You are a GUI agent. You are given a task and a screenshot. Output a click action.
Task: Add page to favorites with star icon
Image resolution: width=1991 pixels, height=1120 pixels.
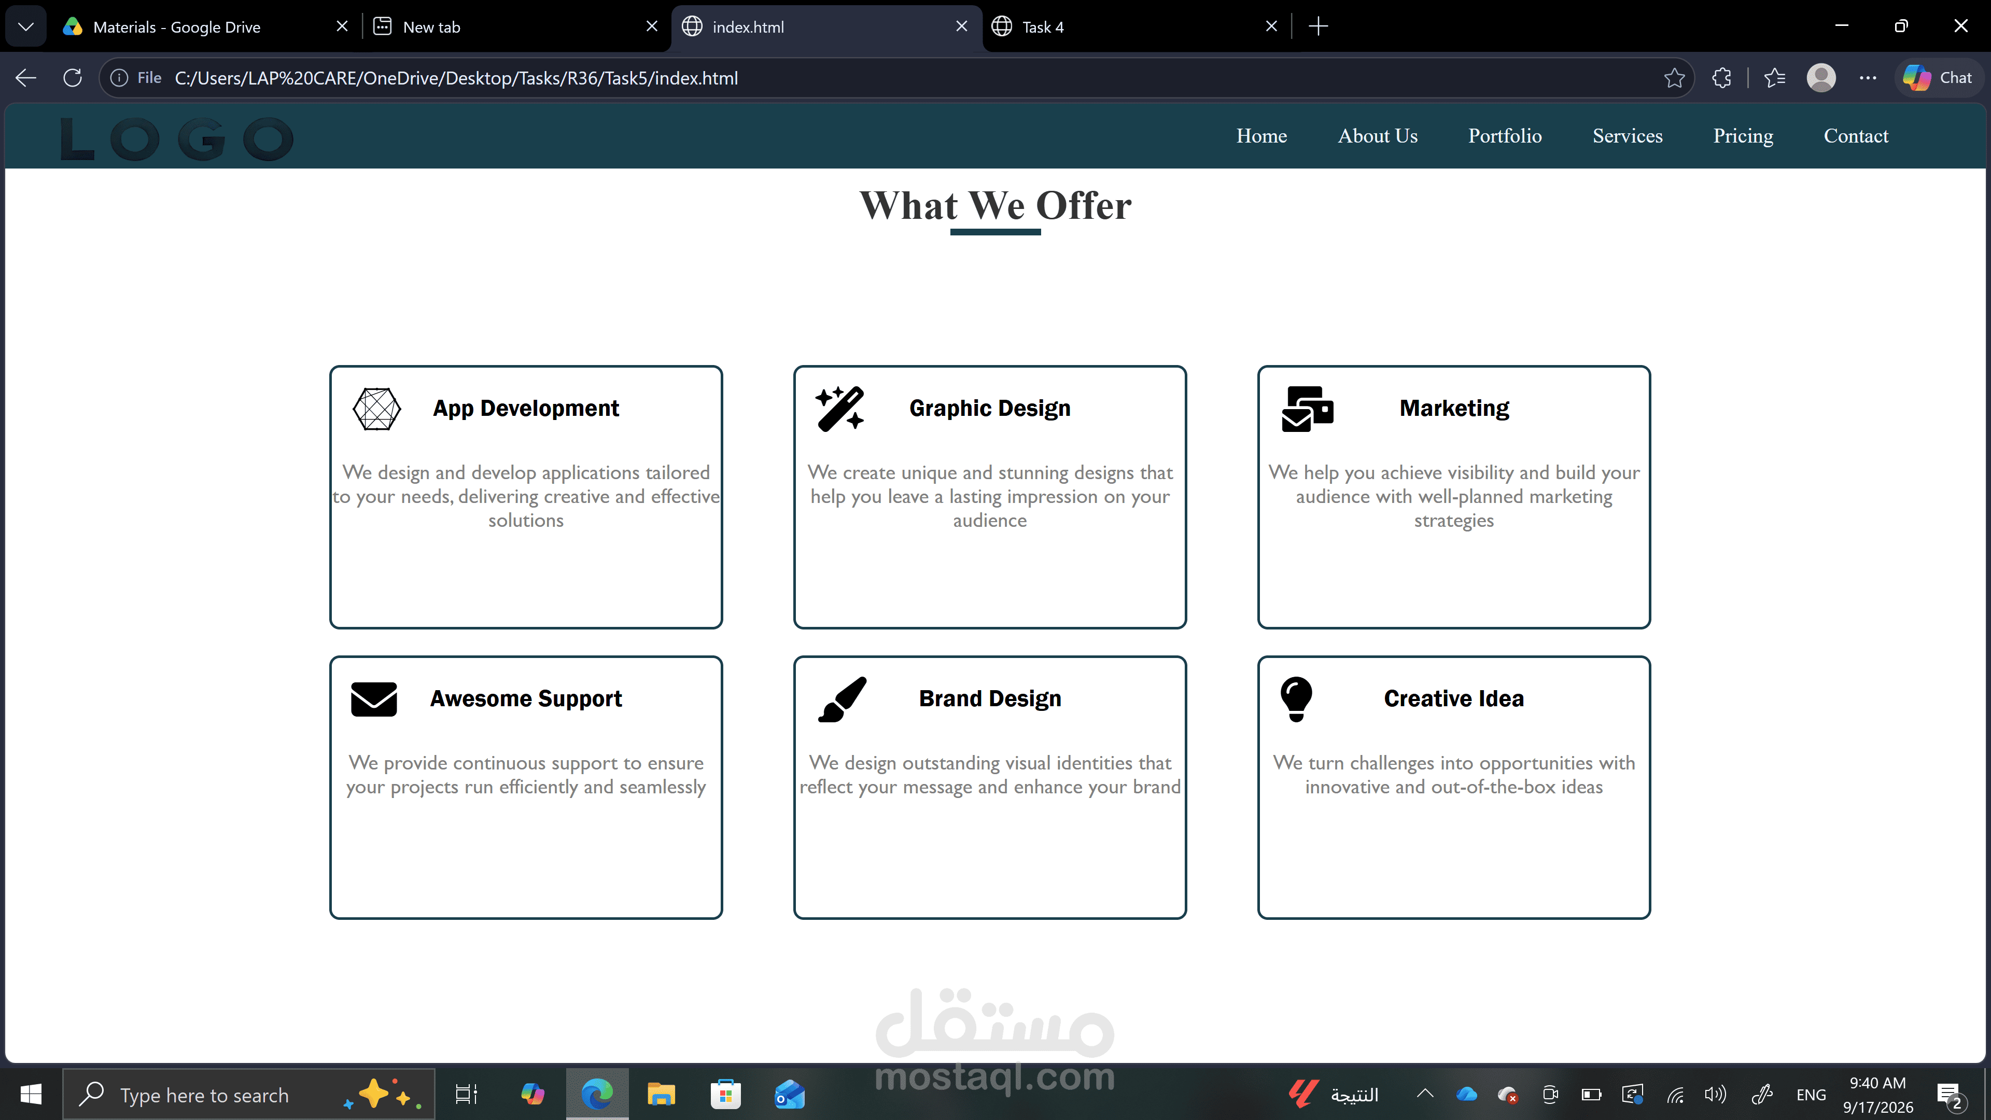1674,78
